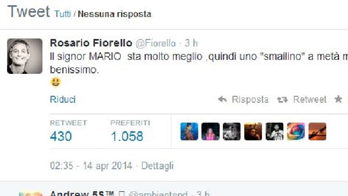Open third black-and-white retweeter avatar
348x196 pixels.
[x=232, y=131]
